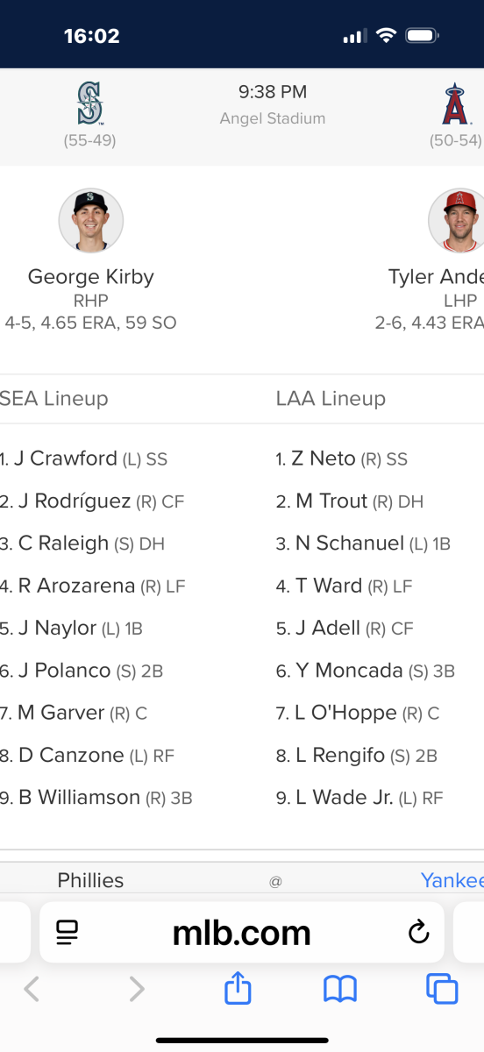484x1052 pixels.
Task: Go back to previous page
Action: (x=32, y=989)
